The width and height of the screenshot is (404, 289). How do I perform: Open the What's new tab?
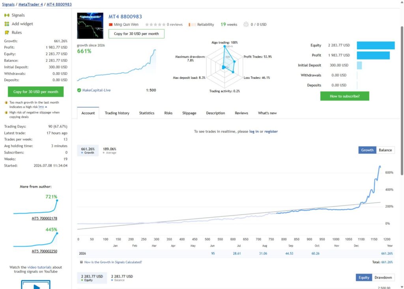pos(267,113)
